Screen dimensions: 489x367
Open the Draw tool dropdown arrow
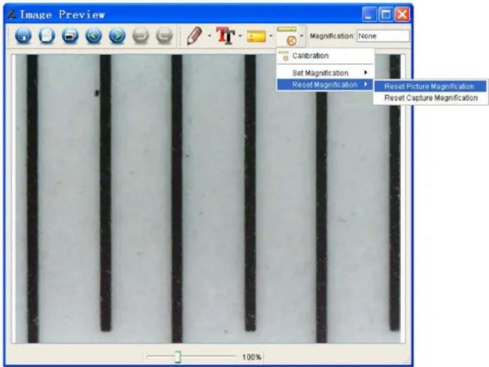click(x=209, y=36)
